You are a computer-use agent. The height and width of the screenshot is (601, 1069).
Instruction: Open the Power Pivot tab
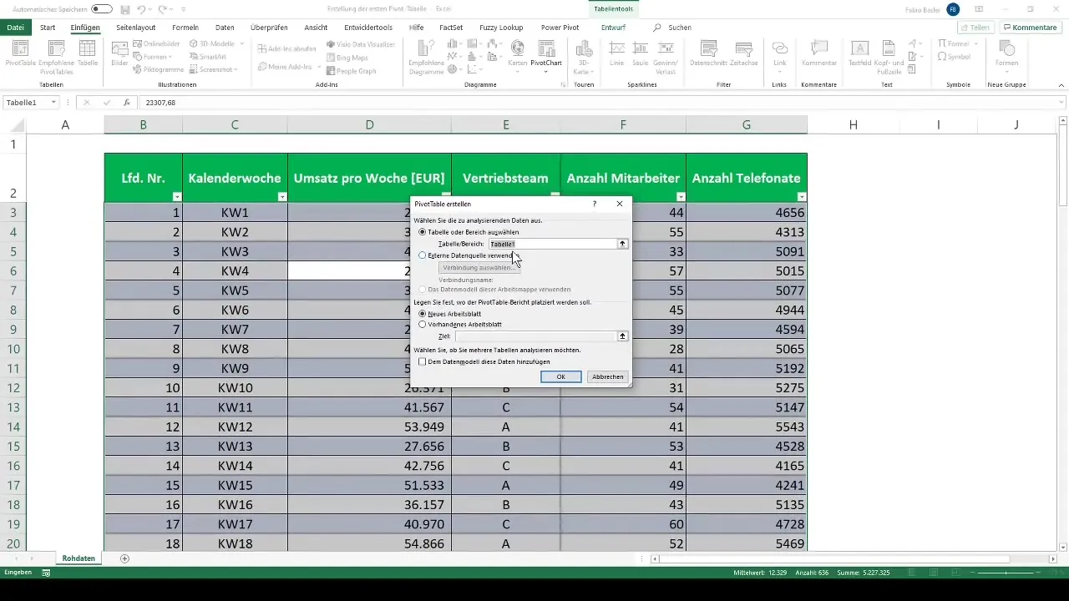560,28
